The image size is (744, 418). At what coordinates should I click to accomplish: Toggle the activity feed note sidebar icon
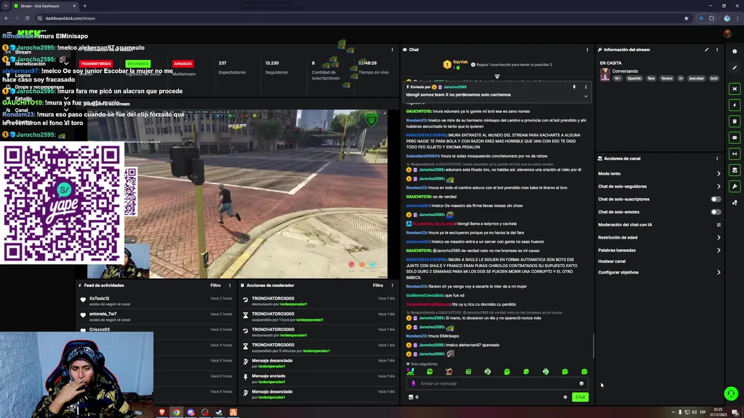735,121
